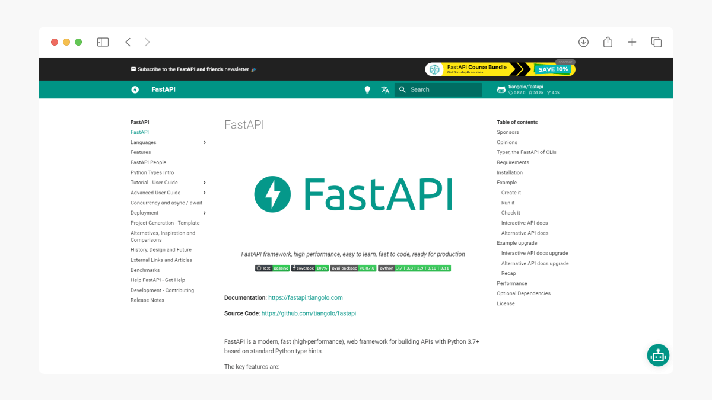Jump to Check it in contents
The width and height of the screenshot is (712, 400).
pos(511,213)
